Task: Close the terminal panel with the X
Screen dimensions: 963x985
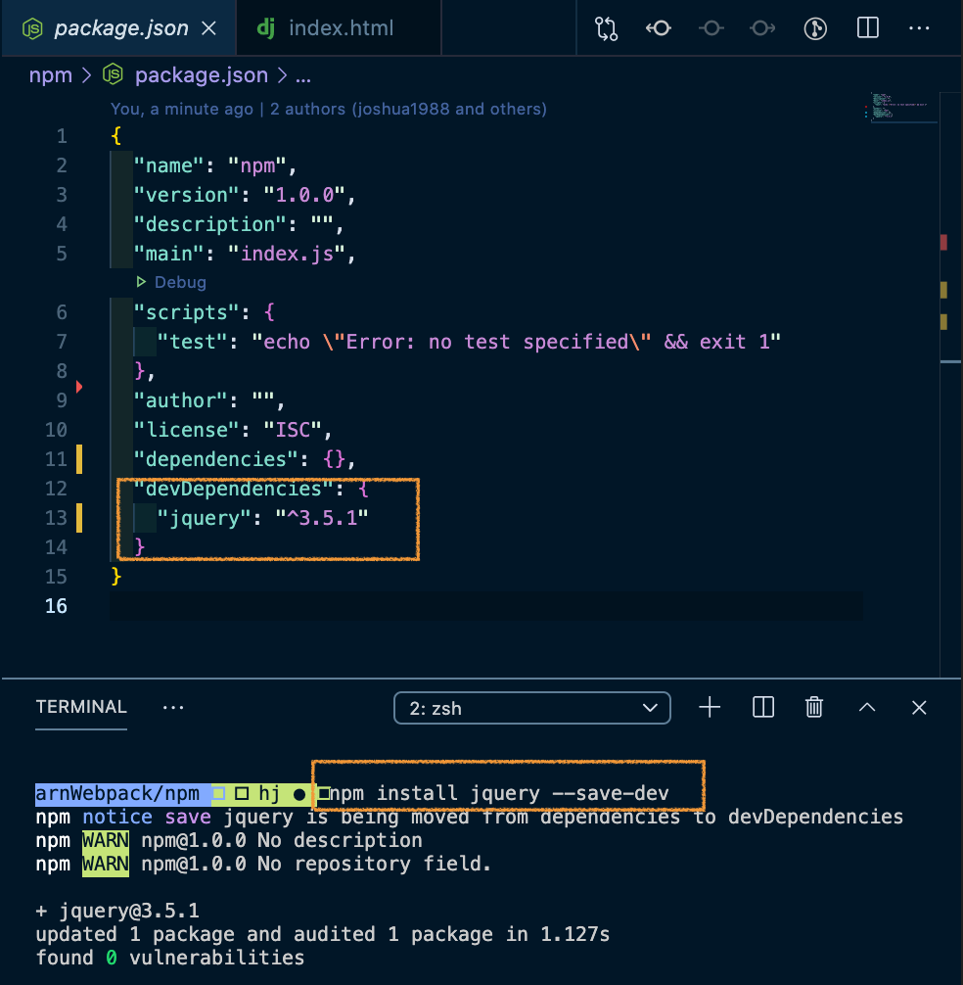Action: (918, 707)
